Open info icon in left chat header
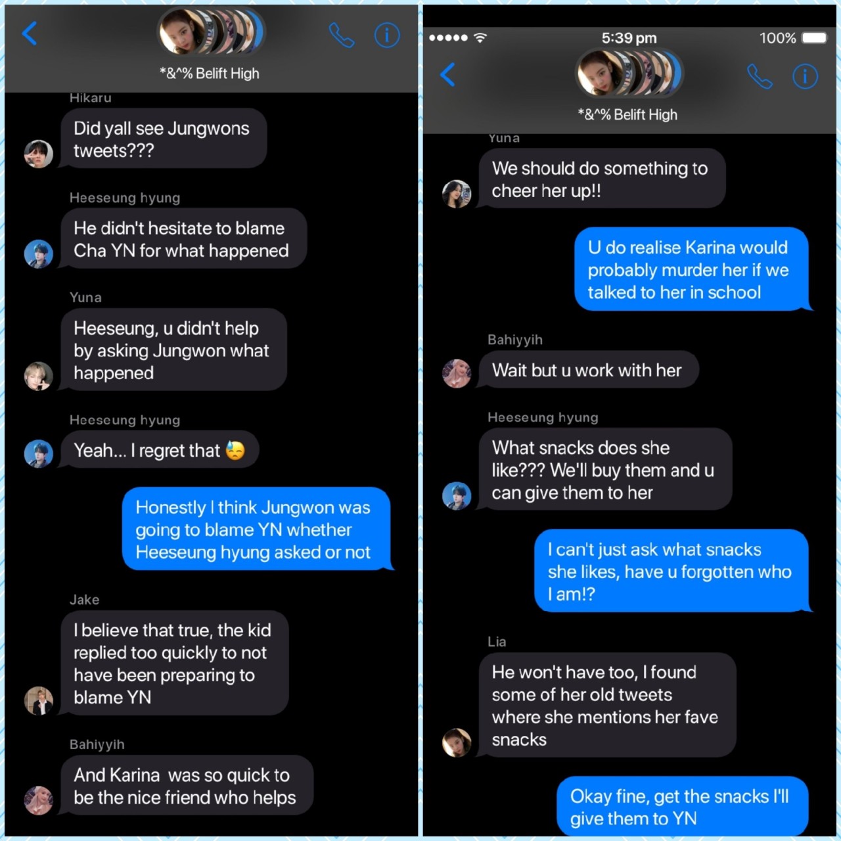Viewport: 841px width, 841px height. tap(387, 35)
